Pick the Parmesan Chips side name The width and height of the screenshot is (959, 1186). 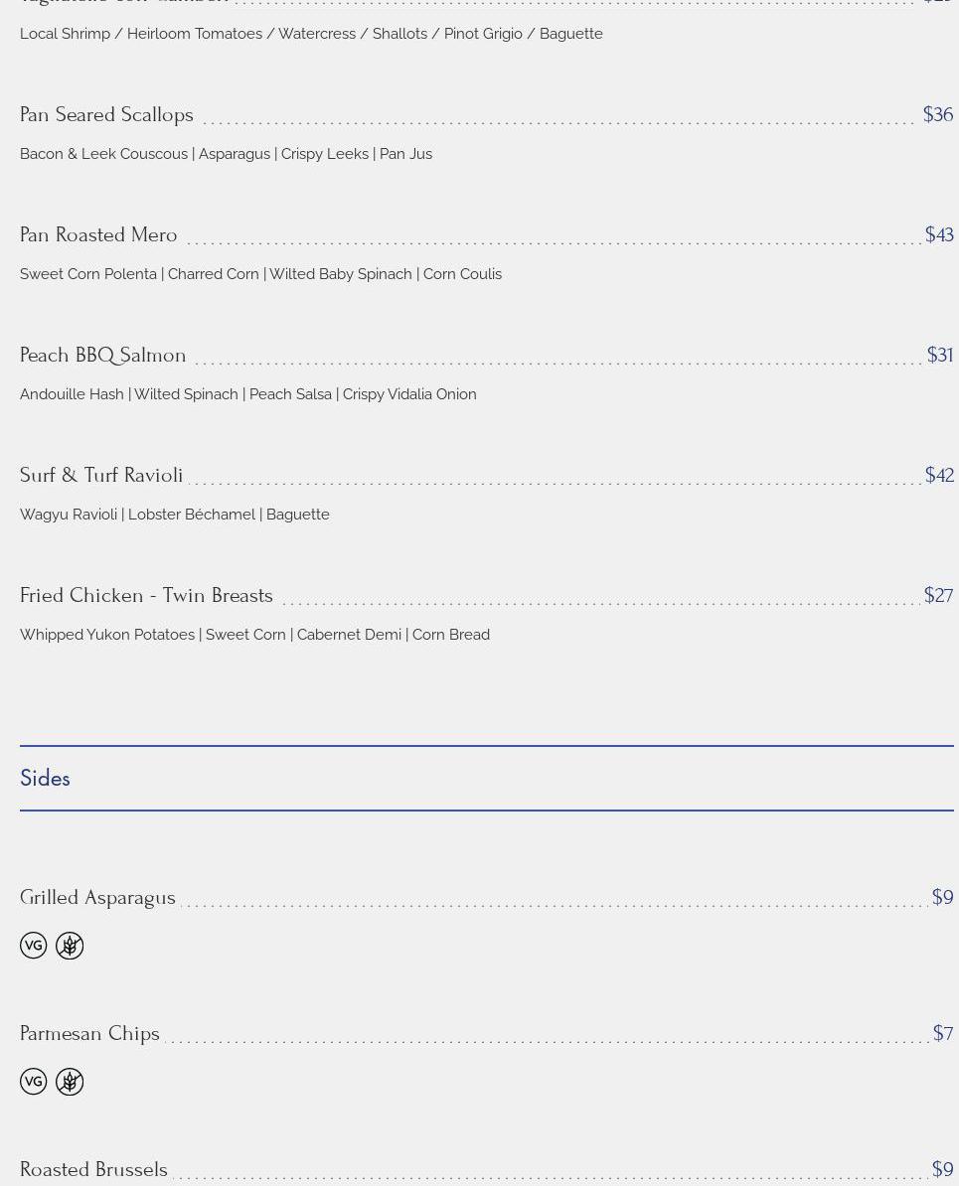coord(89,1034)
